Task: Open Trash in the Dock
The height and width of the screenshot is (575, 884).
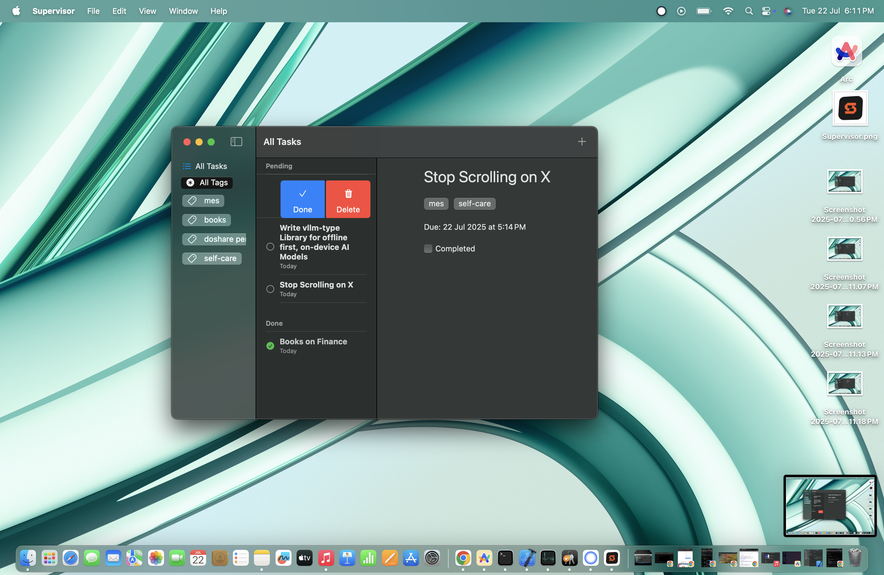Action: point(855,558)
